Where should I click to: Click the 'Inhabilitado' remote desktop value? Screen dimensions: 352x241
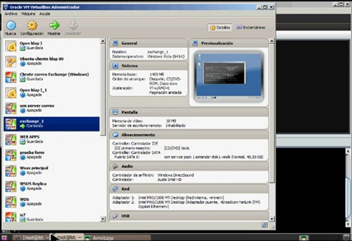point(175,126)
